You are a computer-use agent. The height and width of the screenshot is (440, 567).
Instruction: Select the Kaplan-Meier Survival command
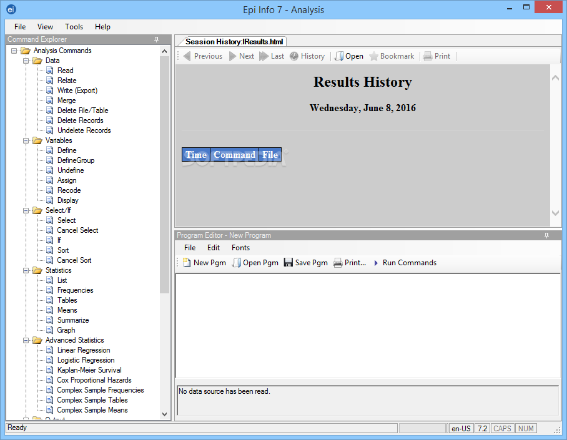[x=89, y=370]
